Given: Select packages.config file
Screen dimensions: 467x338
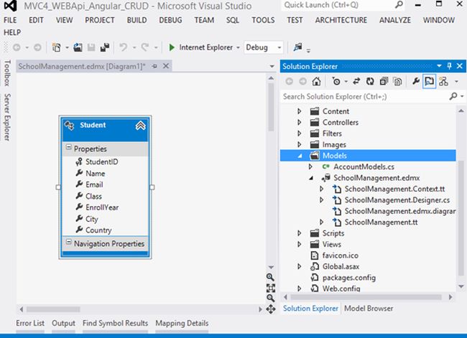Looking at the screenshot, I should (x=348, y=278).
